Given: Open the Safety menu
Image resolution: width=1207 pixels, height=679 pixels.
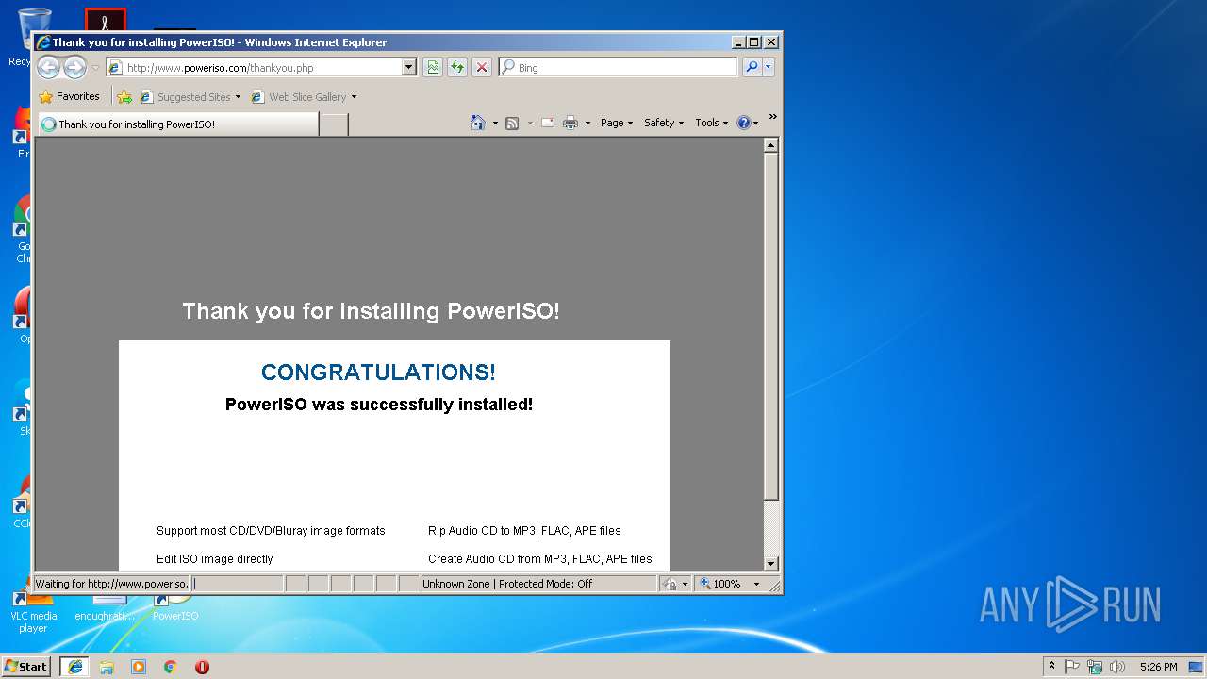Looking at the screenshot, I should click(664, 123).
